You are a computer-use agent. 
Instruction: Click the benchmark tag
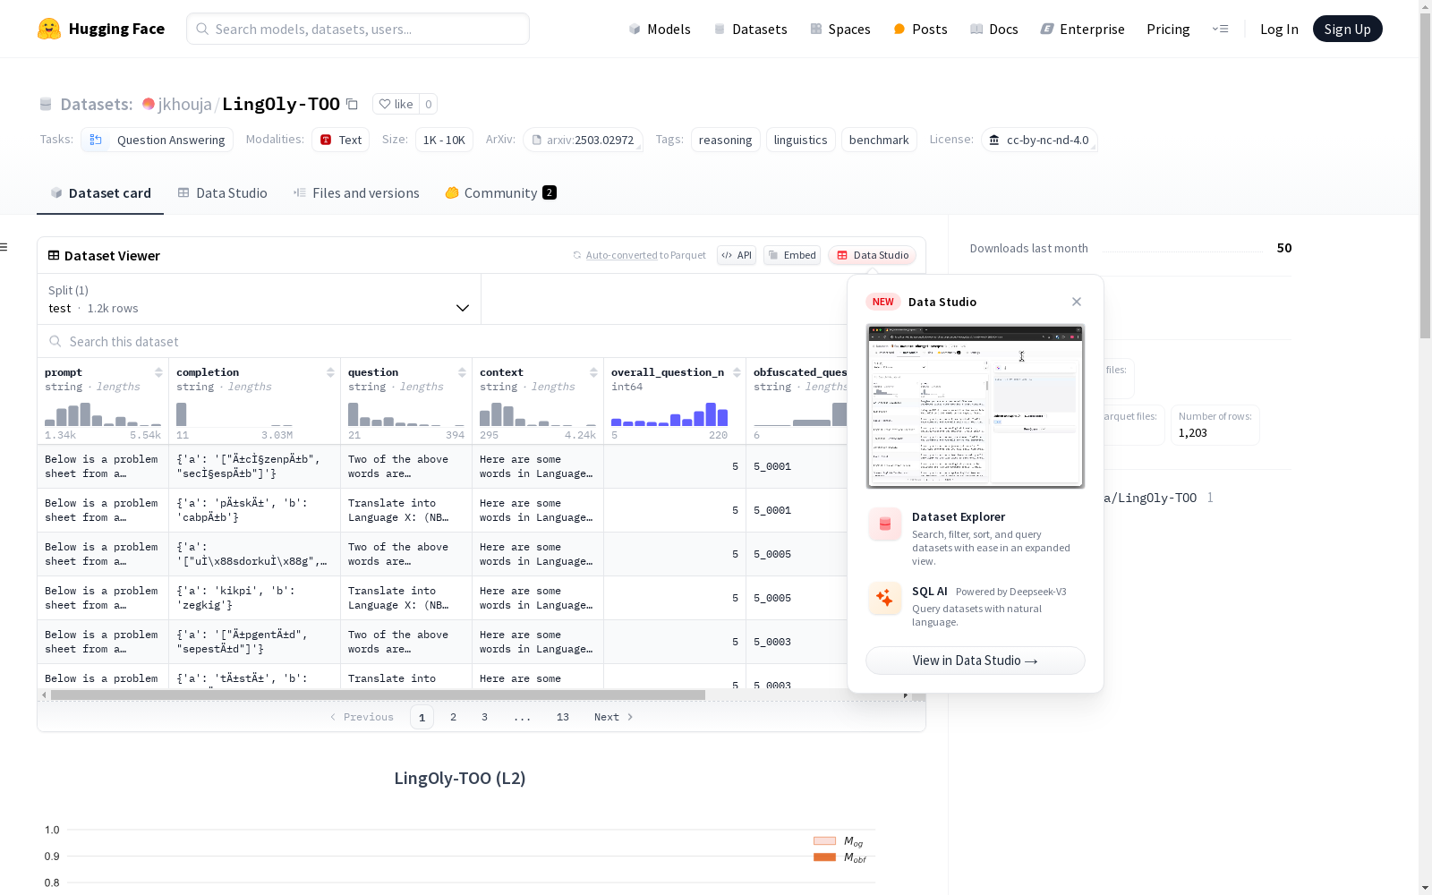[x=879, y=140]
